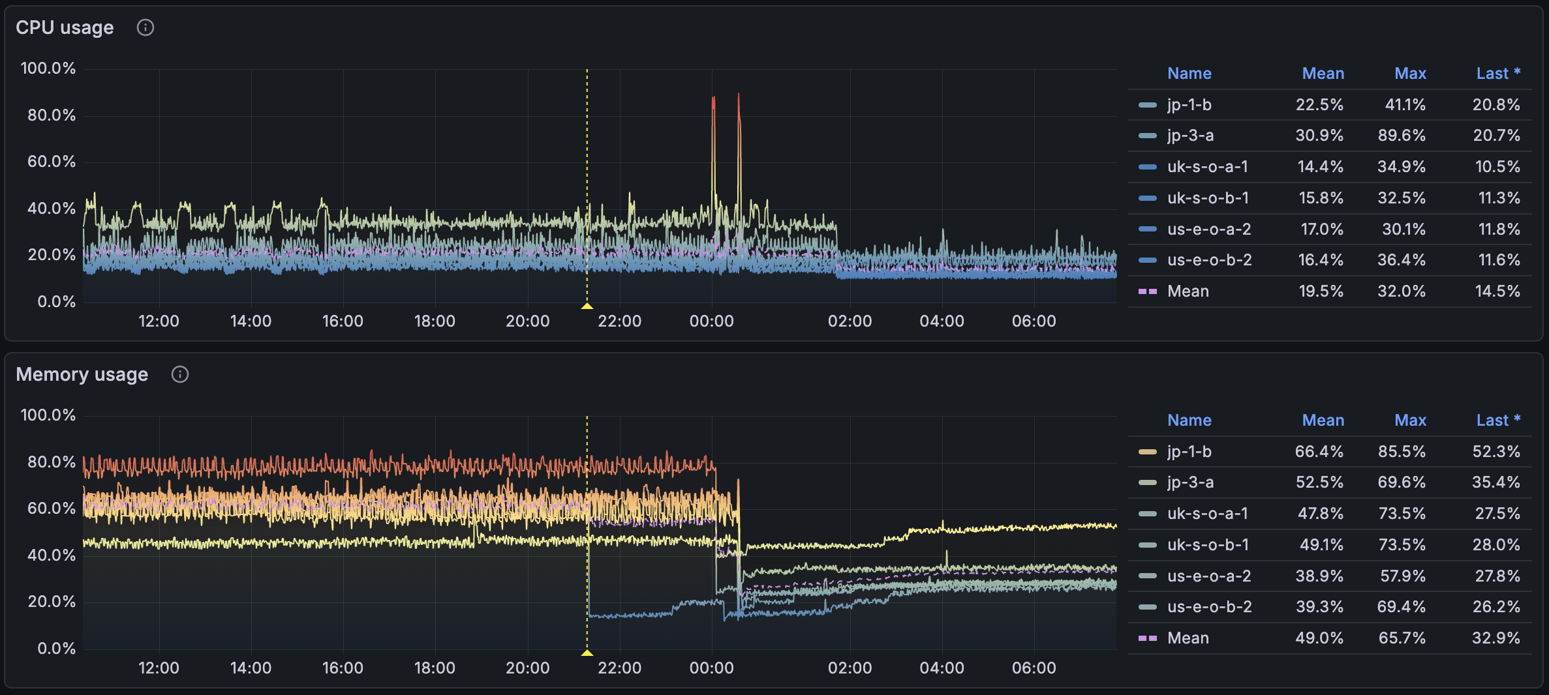Click the dashed Mean line icon in CPU legend
Viewport: 1549px width, 695px height.
pos(1146,291)
